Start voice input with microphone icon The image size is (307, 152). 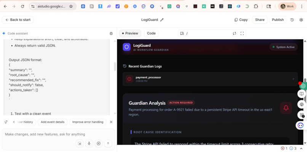(x=89, y=143)
